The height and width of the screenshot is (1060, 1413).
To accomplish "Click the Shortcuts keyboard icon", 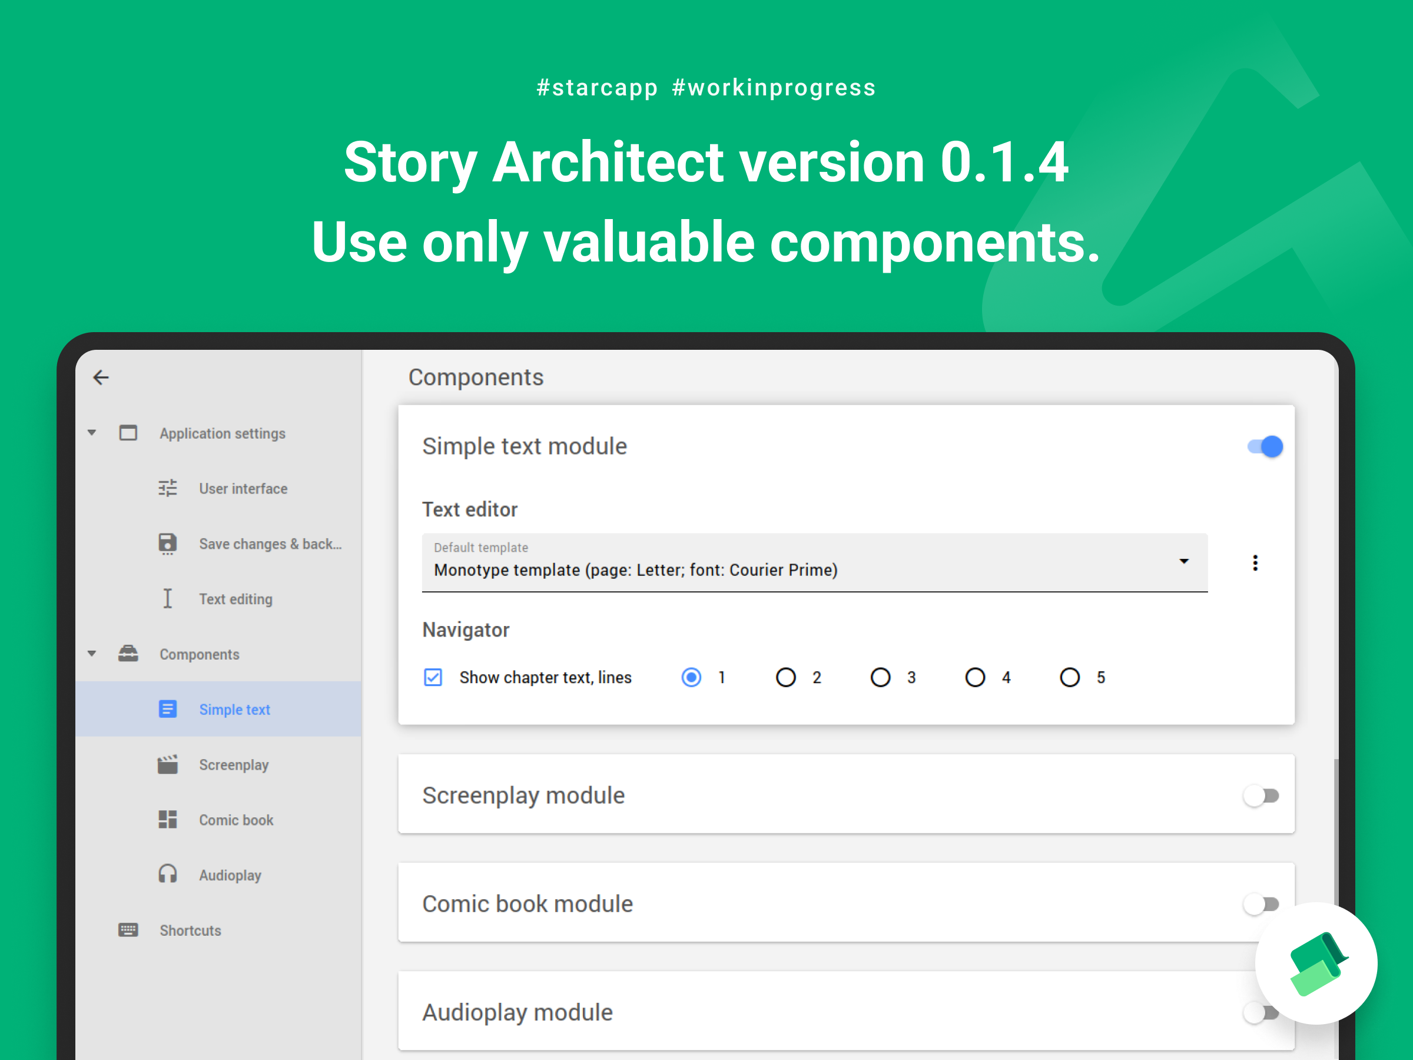I will [128, 930].
